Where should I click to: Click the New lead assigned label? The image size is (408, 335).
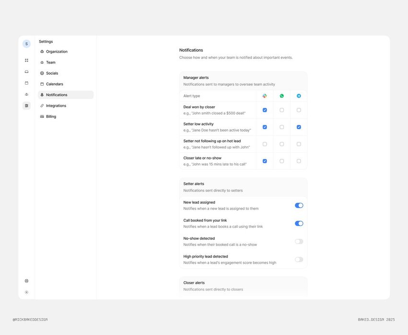coord(199,202)
